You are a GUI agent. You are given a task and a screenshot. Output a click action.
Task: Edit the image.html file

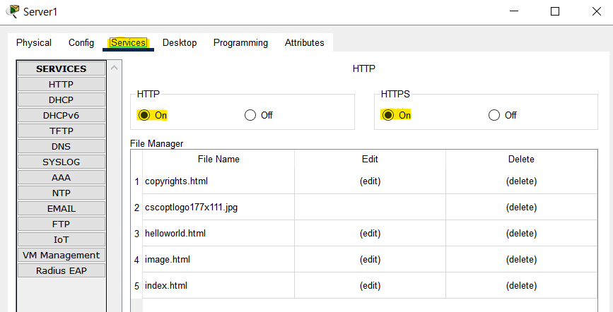370,260
